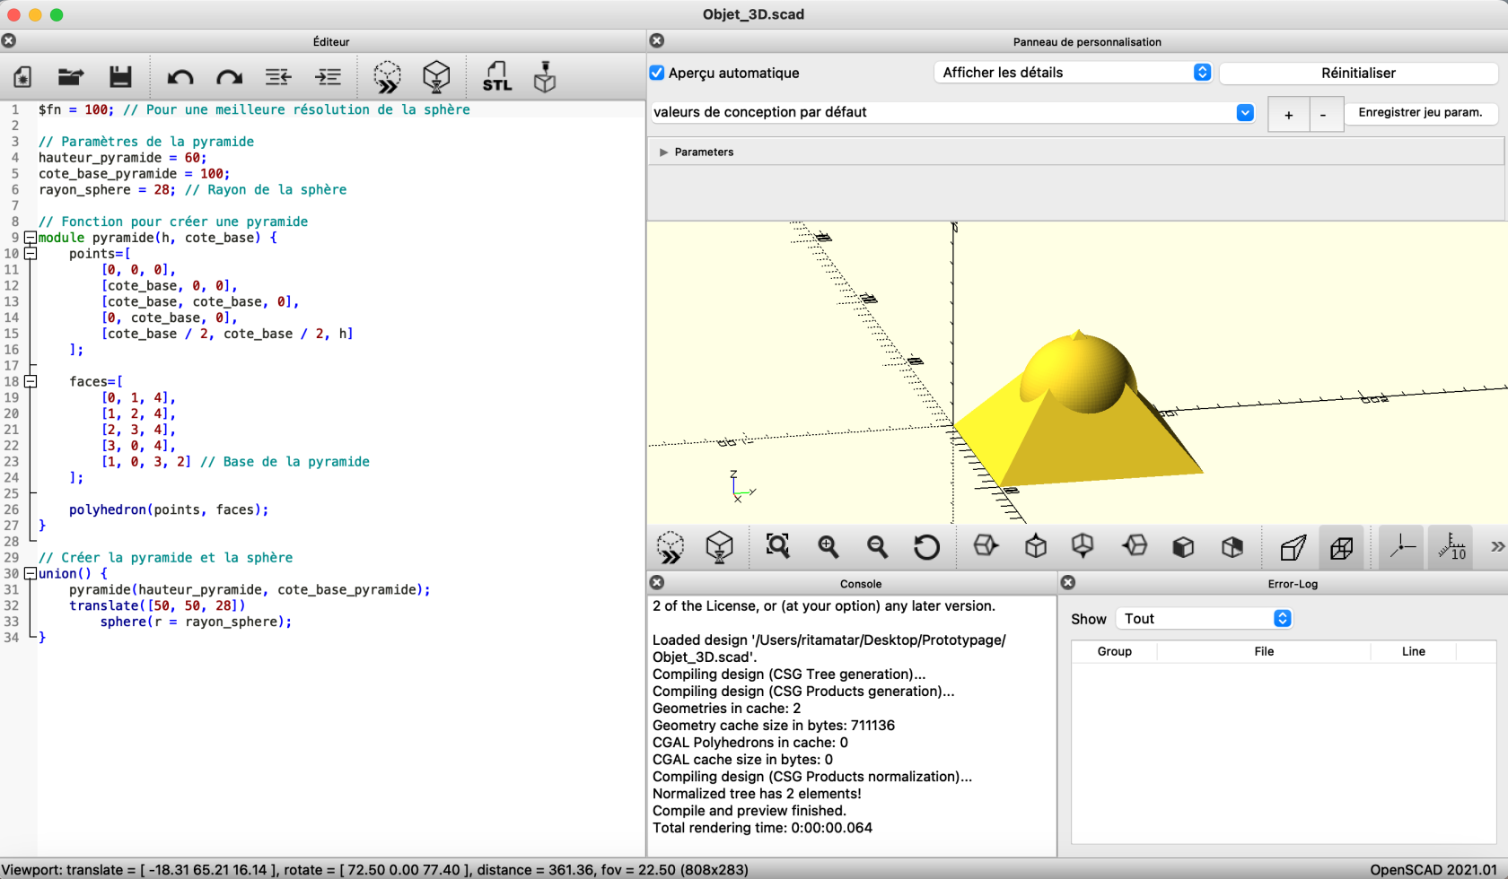The image size is (1508, 879).
Task: Expand the Parameters section
Action: click(664, 152)
